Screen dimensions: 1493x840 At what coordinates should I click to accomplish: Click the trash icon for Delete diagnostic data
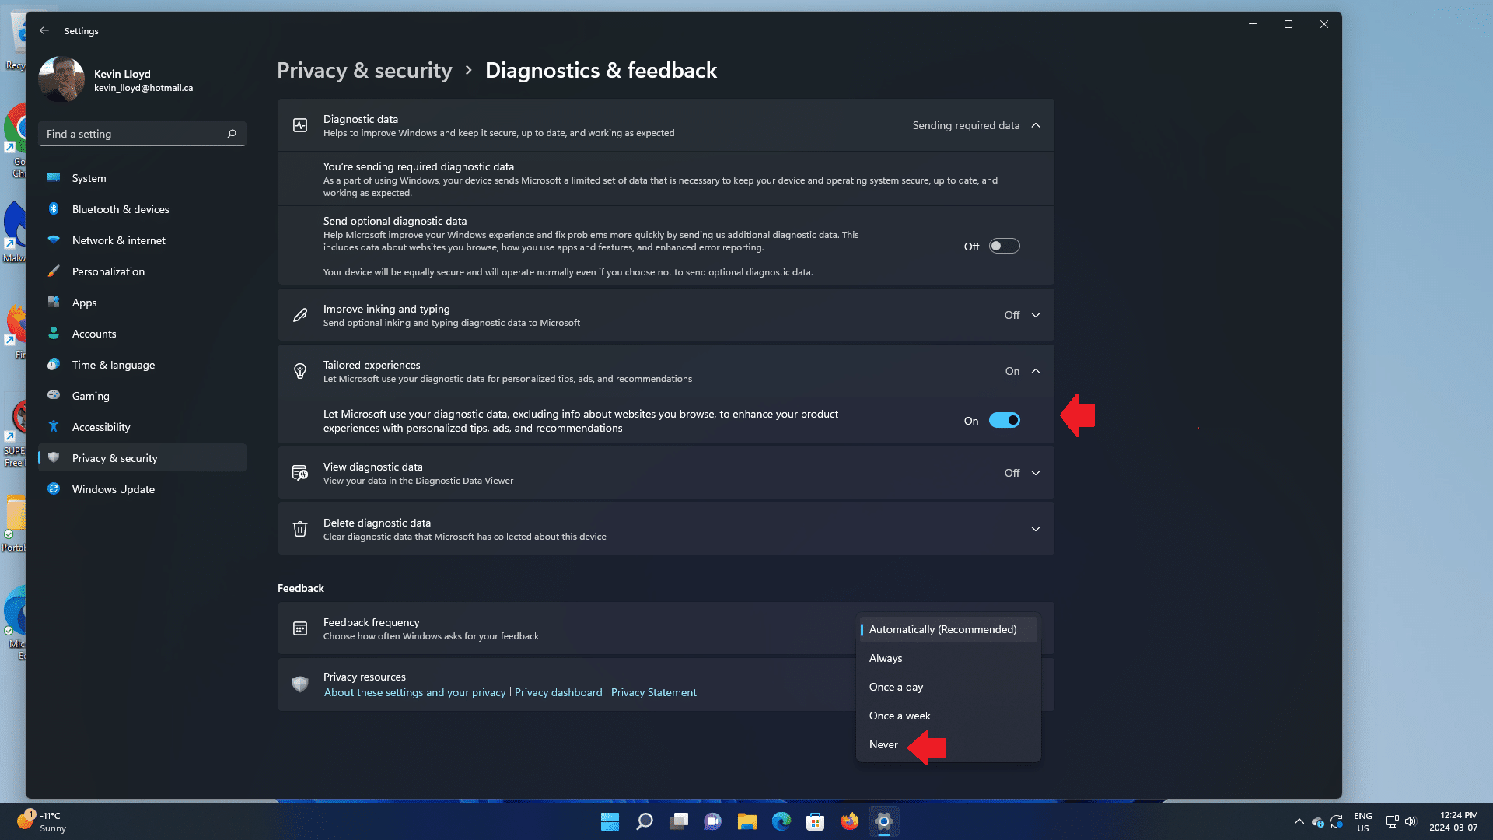[x=300, y=530]
